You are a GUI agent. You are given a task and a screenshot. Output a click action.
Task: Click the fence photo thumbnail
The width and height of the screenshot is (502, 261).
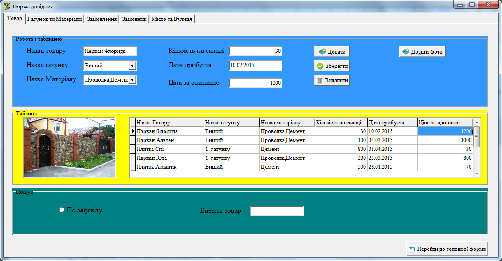(69, 147)
